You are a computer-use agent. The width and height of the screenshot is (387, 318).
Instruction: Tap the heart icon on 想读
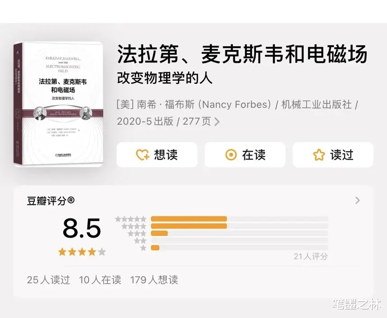pos(142,155)
